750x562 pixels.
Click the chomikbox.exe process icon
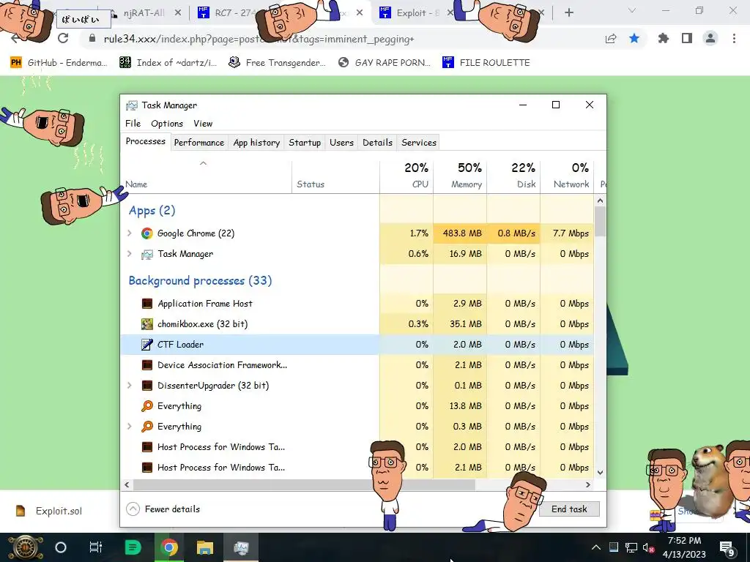coord(146,324)
